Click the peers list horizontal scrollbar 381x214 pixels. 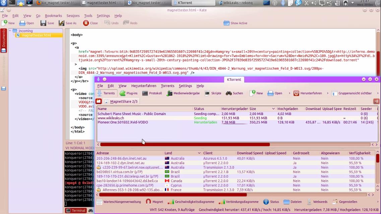click(x=173, y=195)
